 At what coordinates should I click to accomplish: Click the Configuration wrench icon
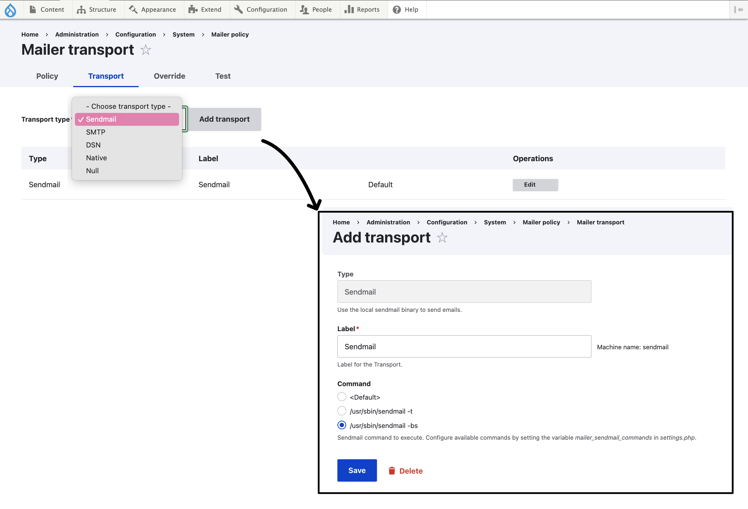click(x=239, y=9)
